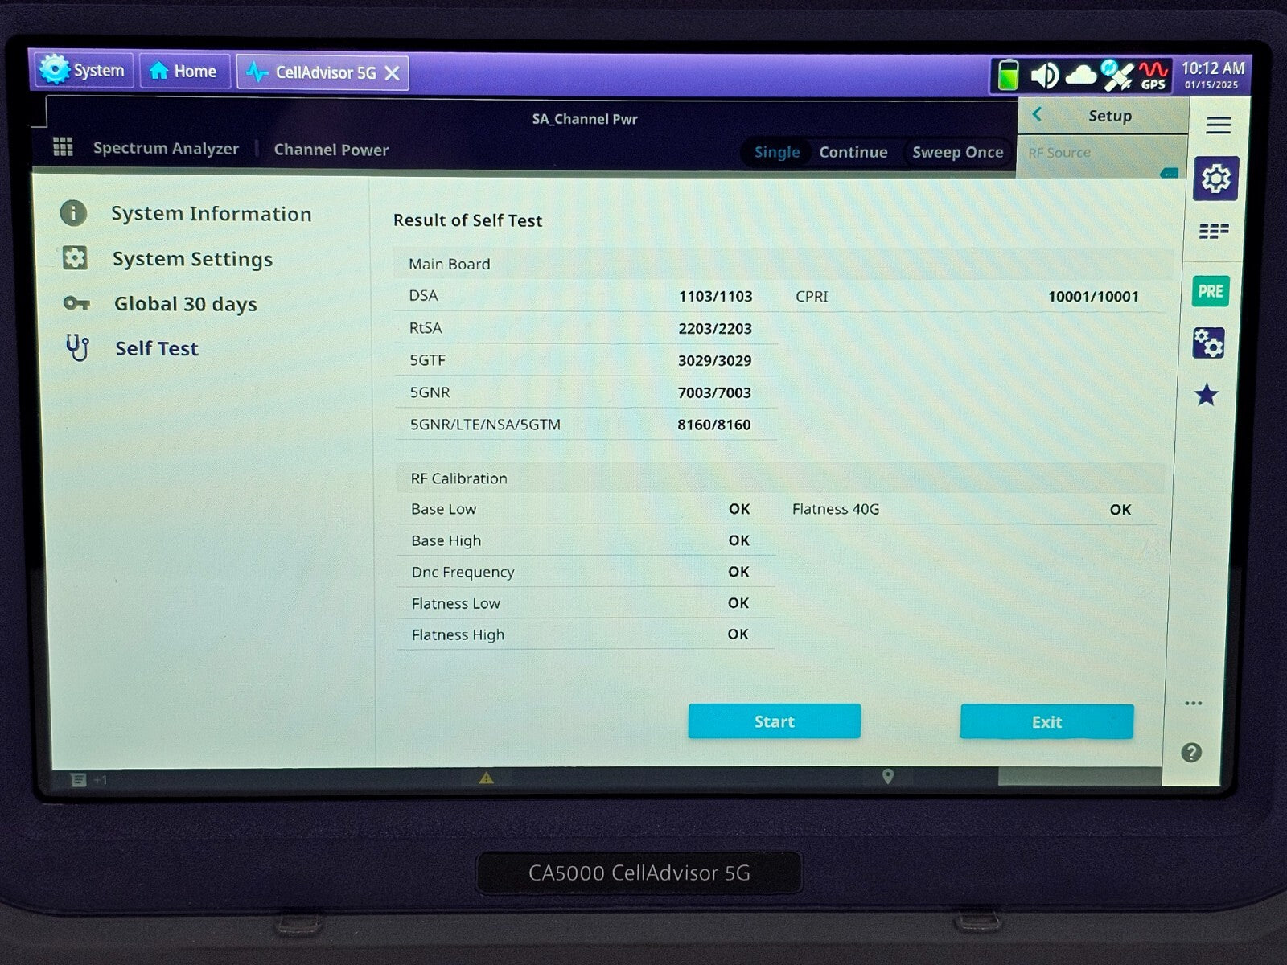Viewport: 1287px width, 965px height.
Task: Select the Base Low row
Action: coord(586,509)
